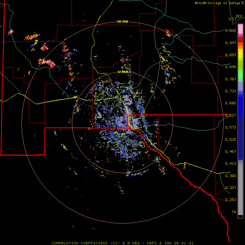Click the black radar site dot at center
The height and width of the screenshot is (245, 245).
click(122, 122)
